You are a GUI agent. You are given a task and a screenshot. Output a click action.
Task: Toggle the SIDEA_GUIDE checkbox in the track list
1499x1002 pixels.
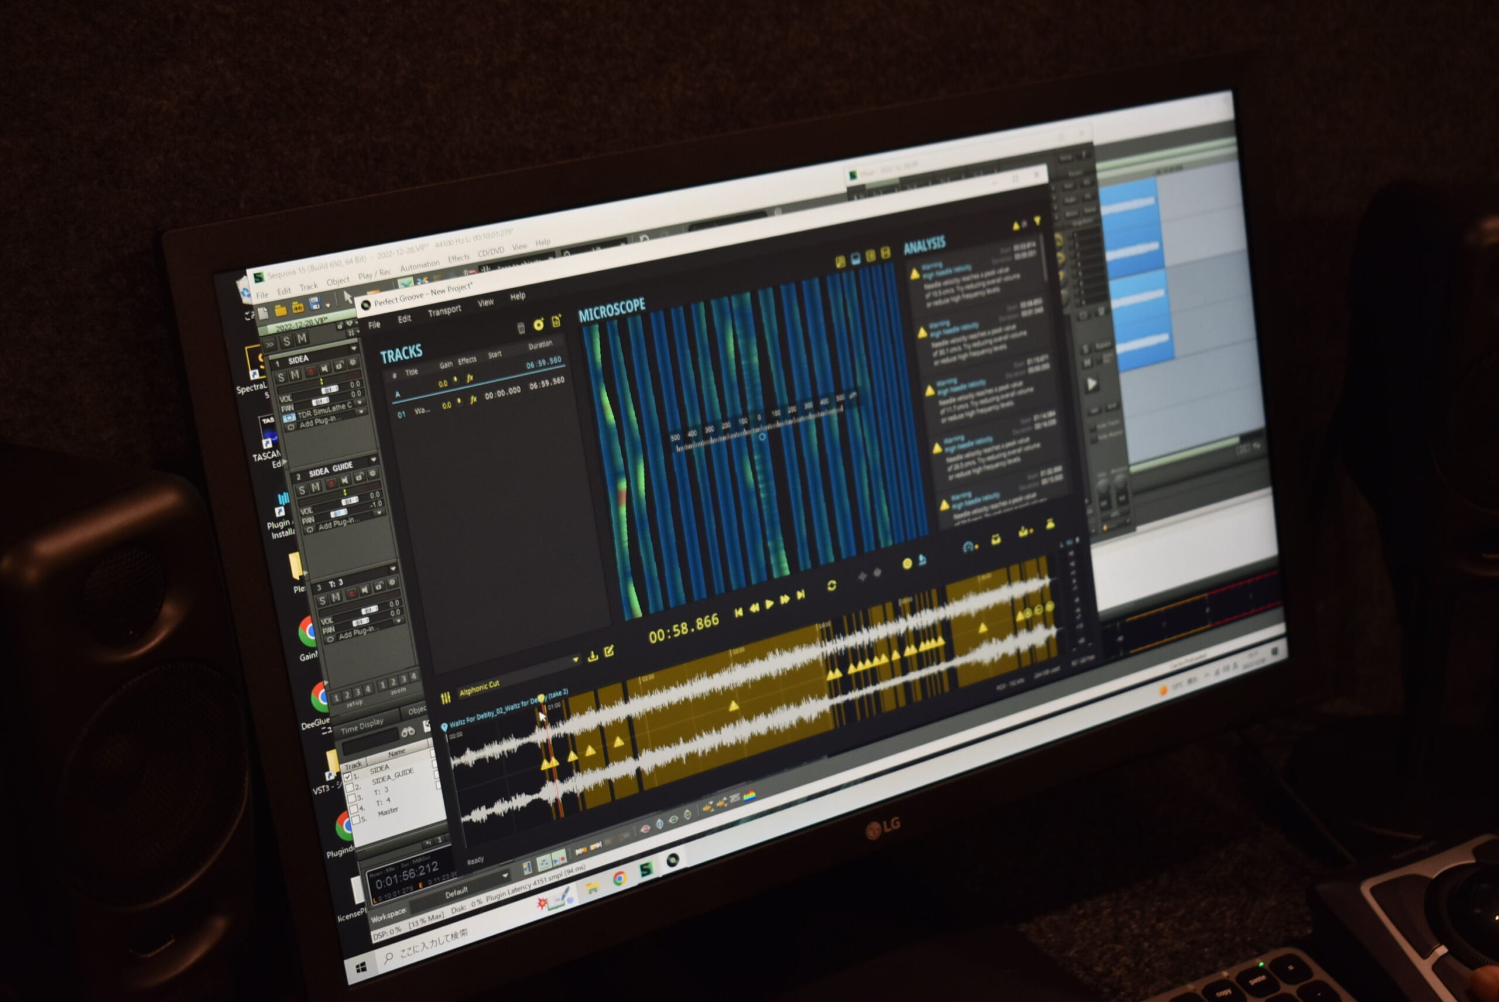[x=350, y=787]
